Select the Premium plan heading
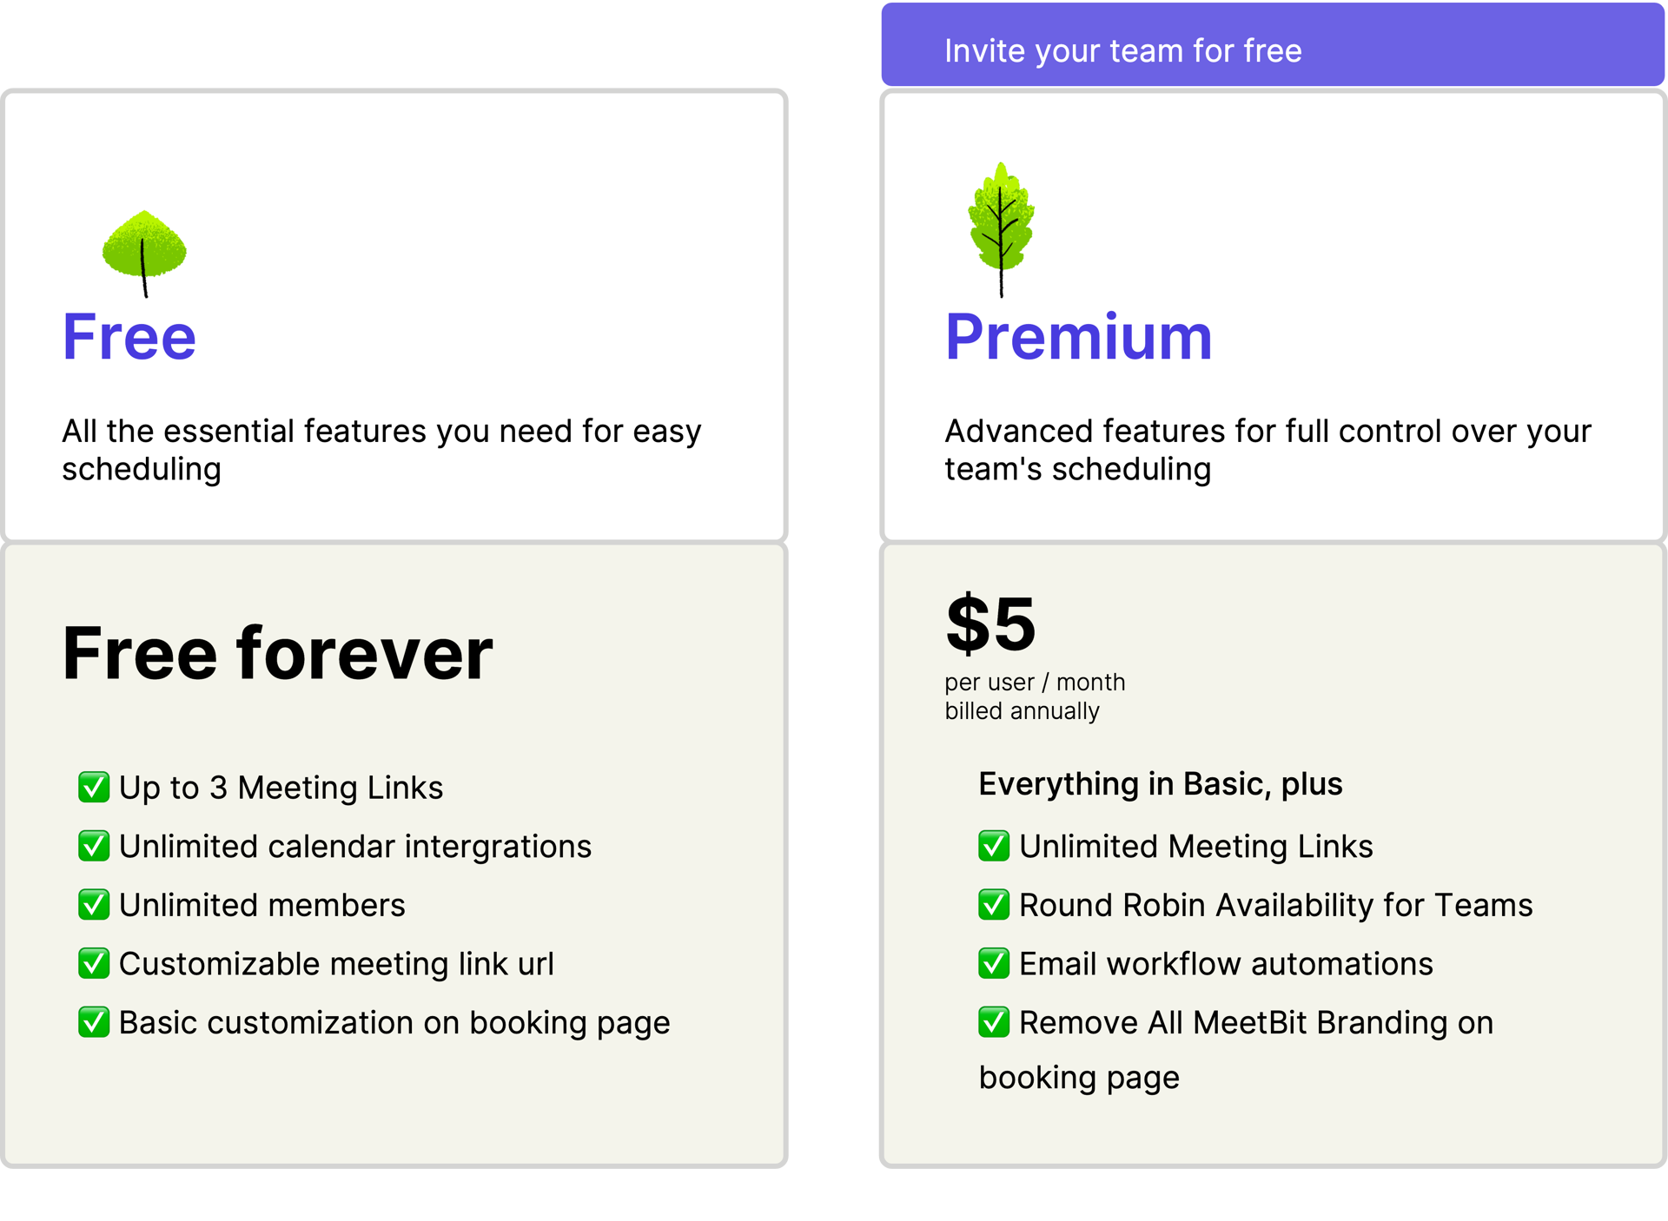The image size is (1668, 1221). (x=1078, y=337)
